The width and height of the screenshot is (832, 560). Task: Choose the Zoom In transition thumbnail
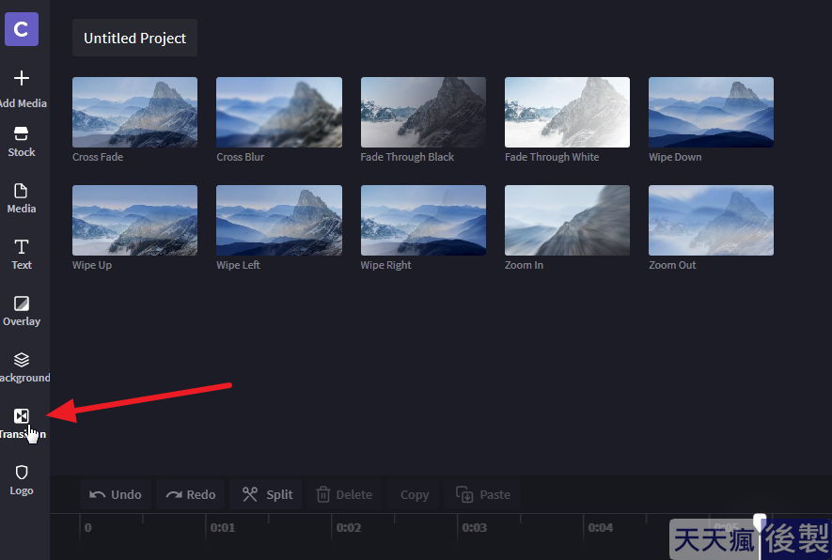567,220
